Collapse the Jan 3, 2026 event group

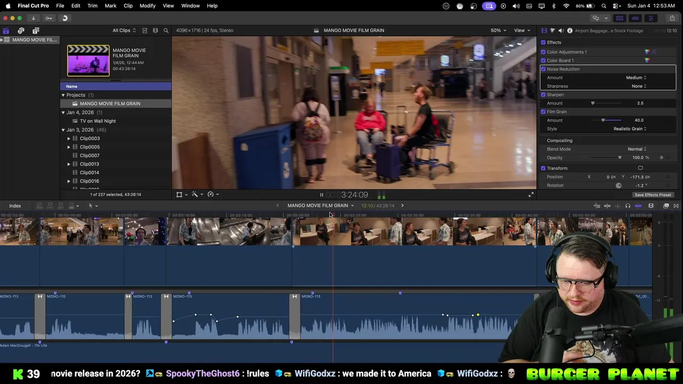[x=63, y=130]
